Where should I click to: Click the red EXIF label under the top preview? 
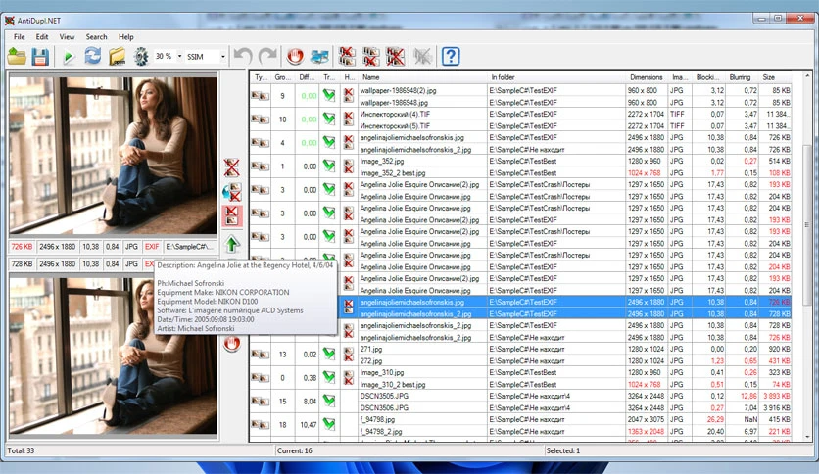pyautogui.click(x=152, y=247)
